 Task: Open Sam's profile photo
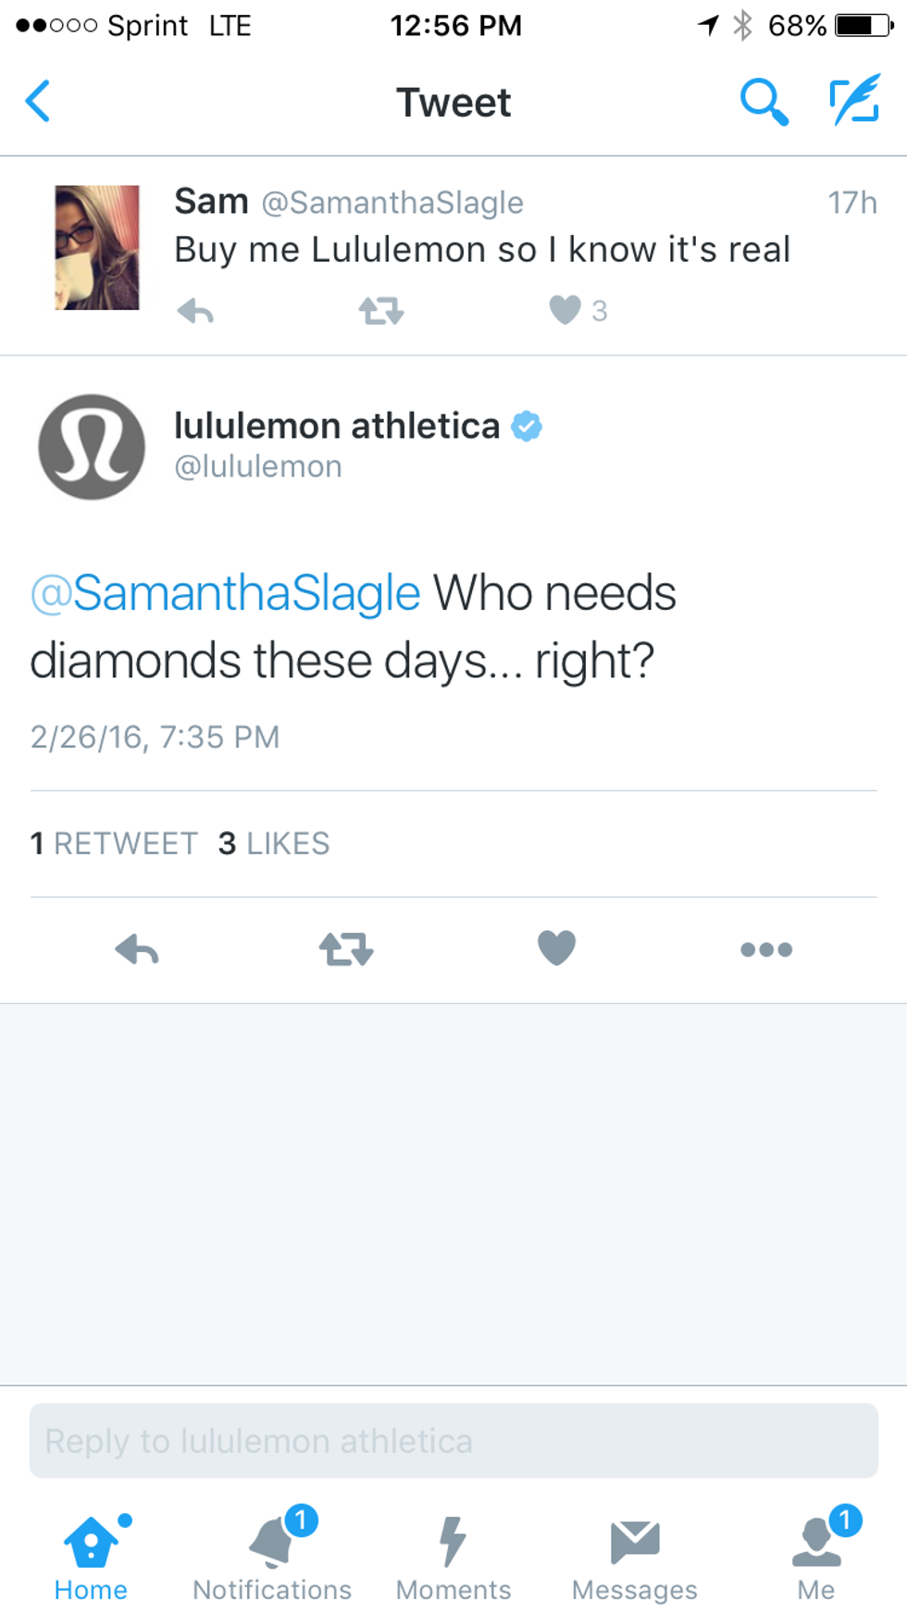pyautogui.click(x=97, y=247)
